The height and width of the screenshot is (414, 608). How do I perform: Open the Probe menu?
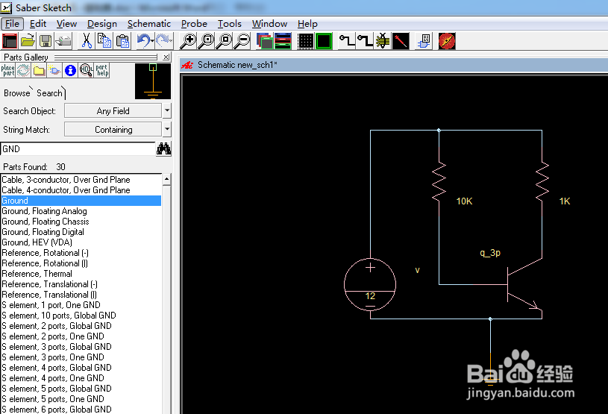point(194,24)
